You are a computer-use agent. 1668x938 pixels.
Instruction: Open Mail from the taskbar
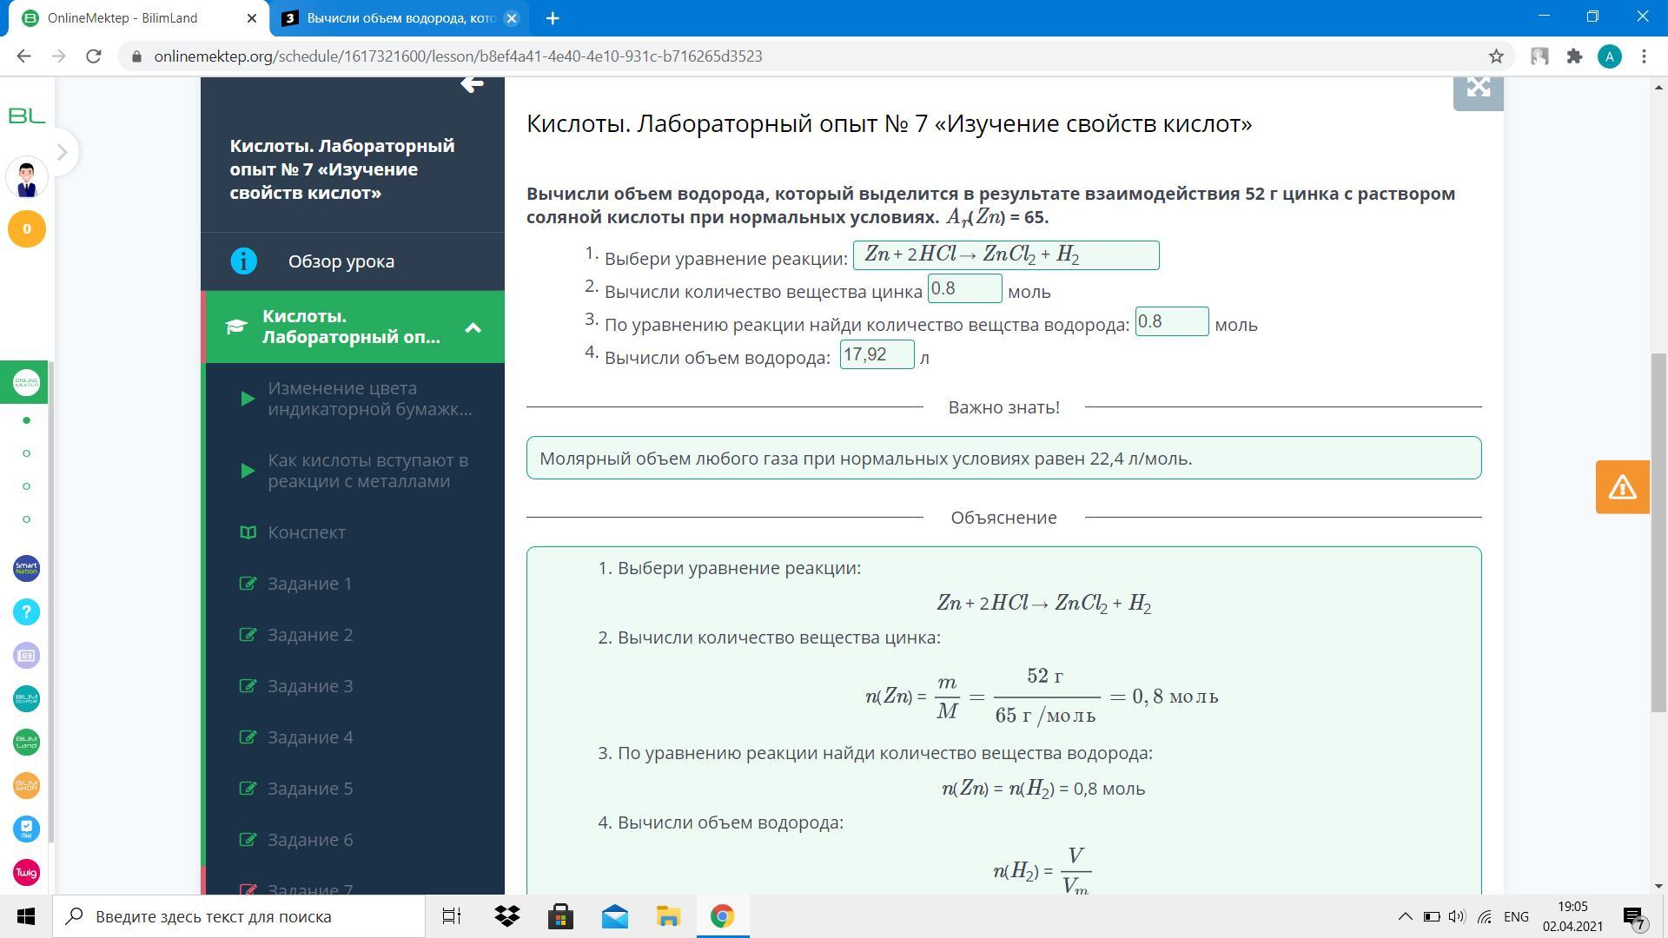click(614, 916)
